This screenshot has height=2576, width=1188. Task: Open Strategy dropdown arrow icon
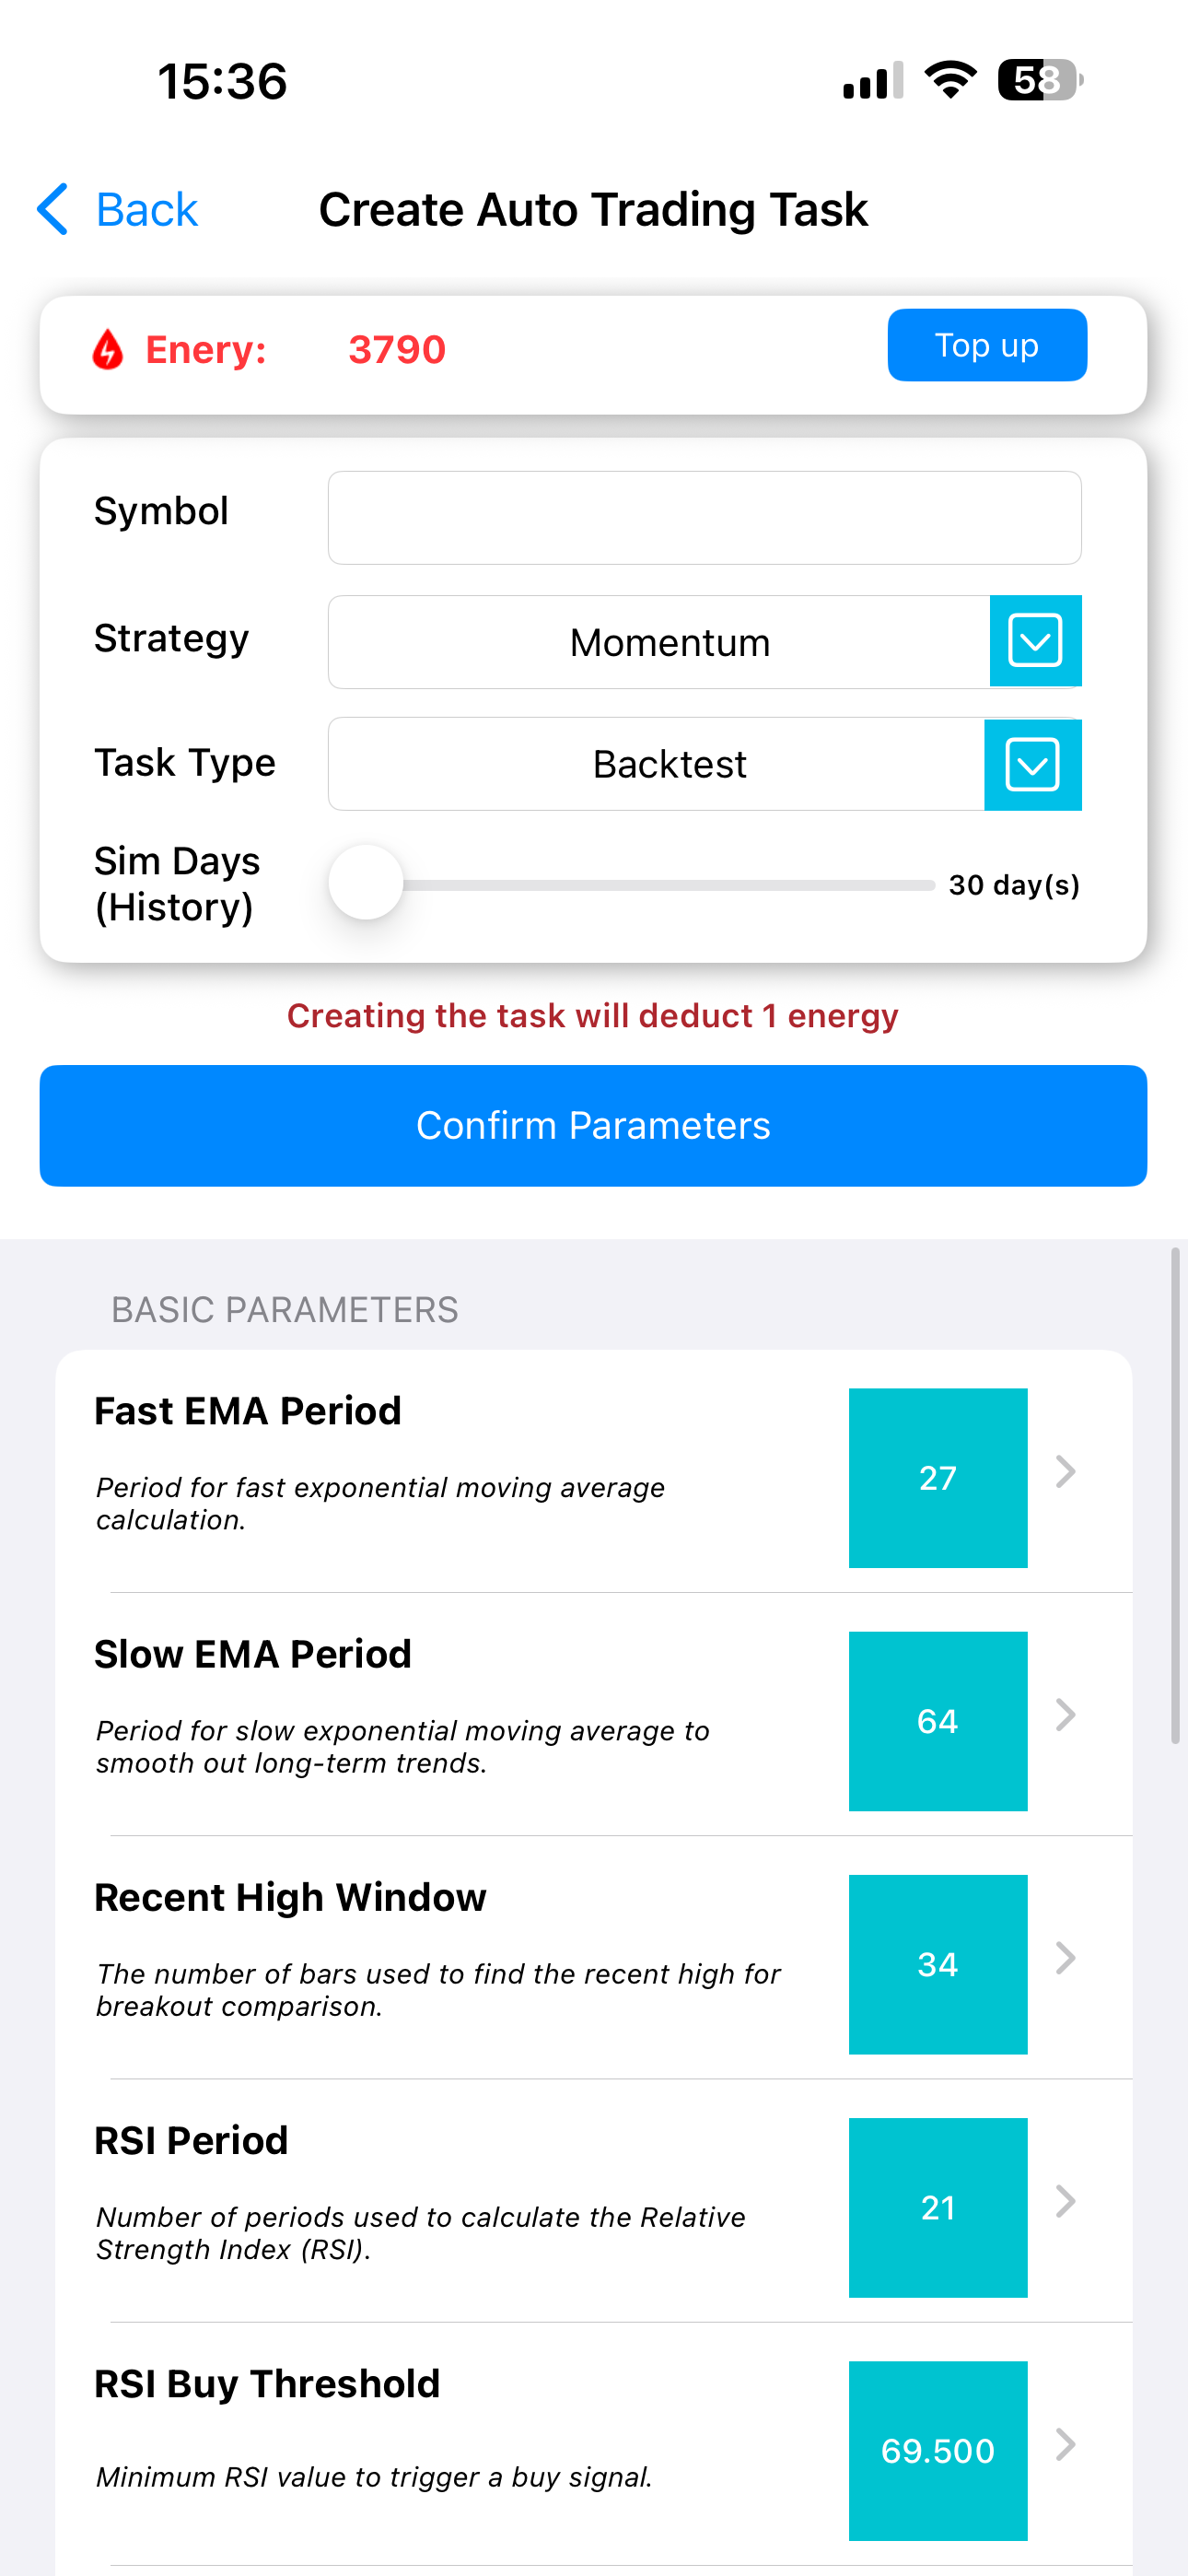1035,641
